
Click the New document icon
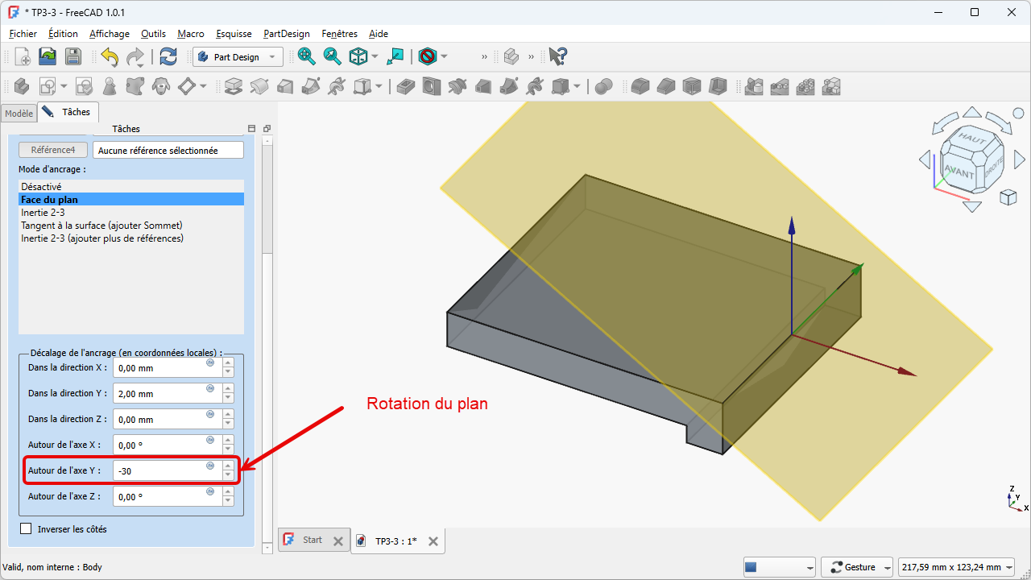click(23, 56)
